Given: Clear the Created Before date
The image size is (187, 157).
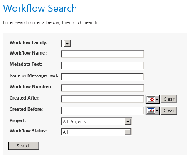Looking at the screenshot, I should 169,110.
